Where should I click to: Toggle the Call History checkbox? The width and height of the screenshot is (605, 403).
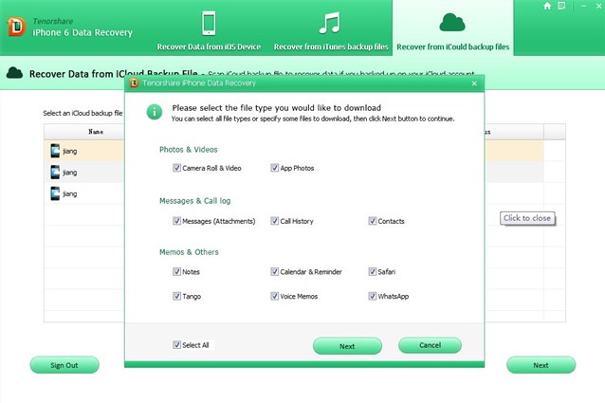(274, 221)
